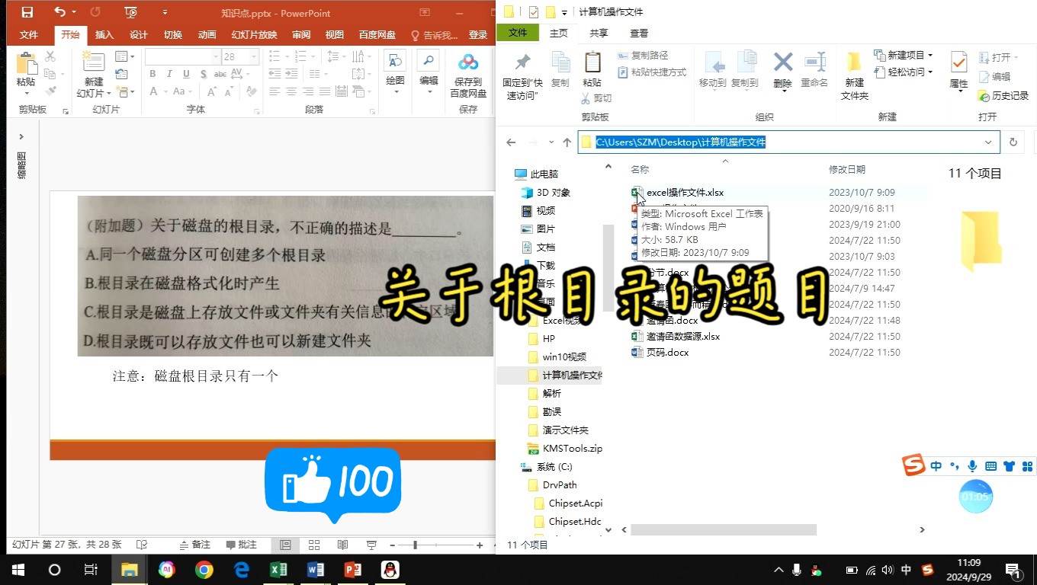Select the excel操作文件.xlsx file entry
This screenshot has width=1037, height=585.
point(684,192)
